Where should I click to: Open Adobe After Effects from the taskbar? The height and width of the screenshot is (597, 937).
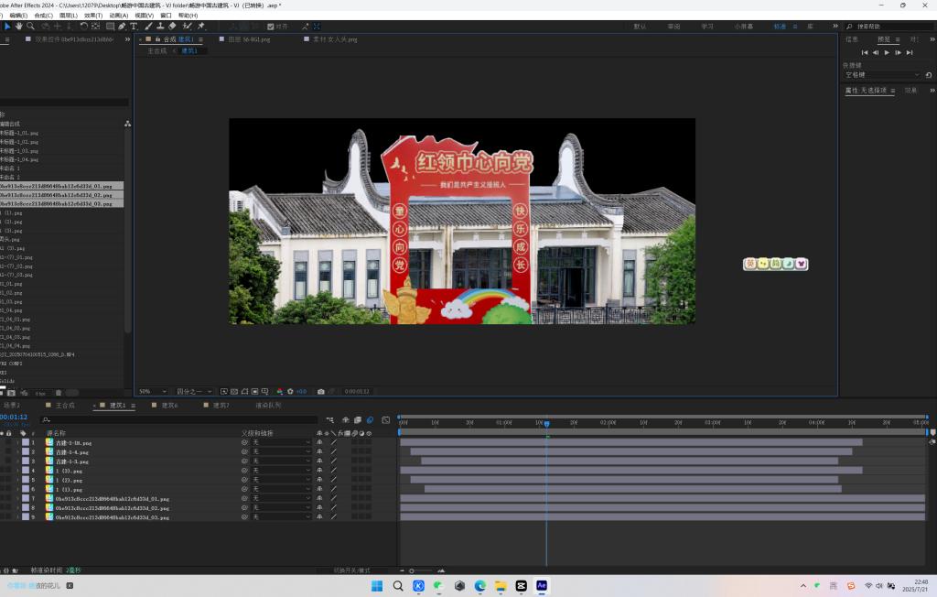[542, 585]
